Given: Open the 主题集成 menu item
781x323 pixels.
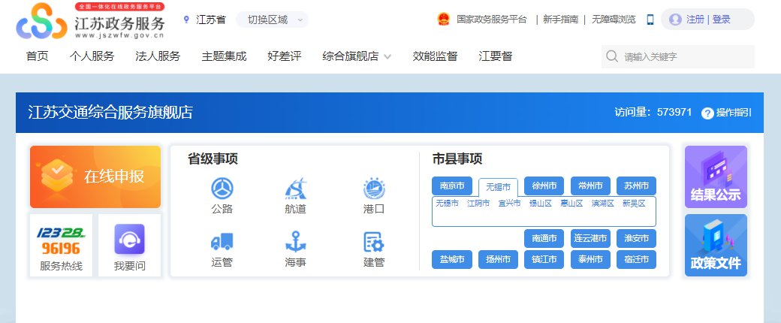Looking at the screenshot, I should 224,56.
